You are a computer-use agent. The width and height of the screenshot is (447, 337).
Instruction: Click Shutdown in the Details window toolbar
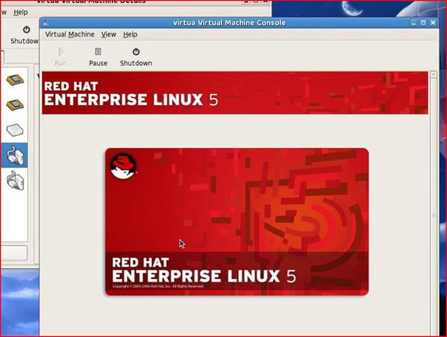pos(25,35)
